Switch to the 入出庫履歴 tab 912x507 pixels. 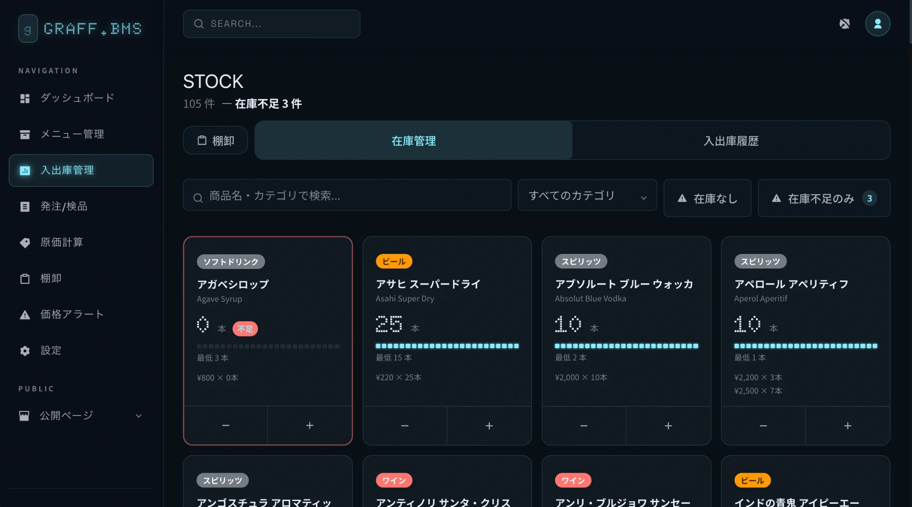click(731, 140)
